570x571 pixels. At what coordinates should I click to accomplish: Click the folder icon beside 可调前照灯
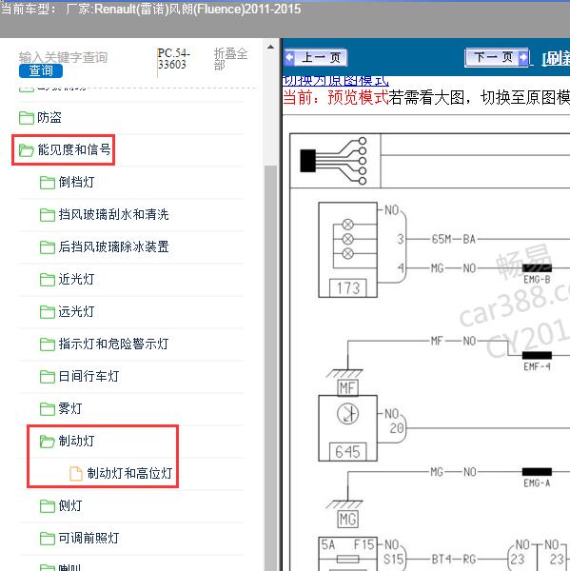pyautogui.click(x=48, y=539)
